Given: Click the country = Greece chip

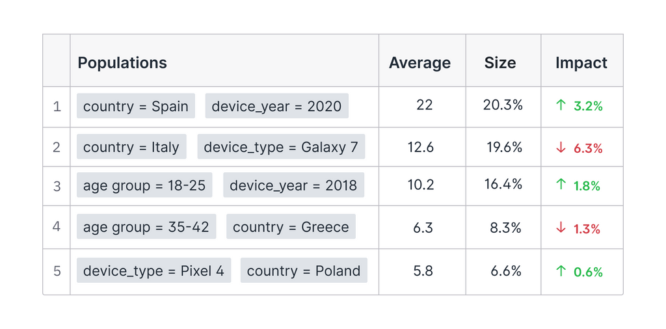Looking at the screenshot, I should [x=291, y=227].
